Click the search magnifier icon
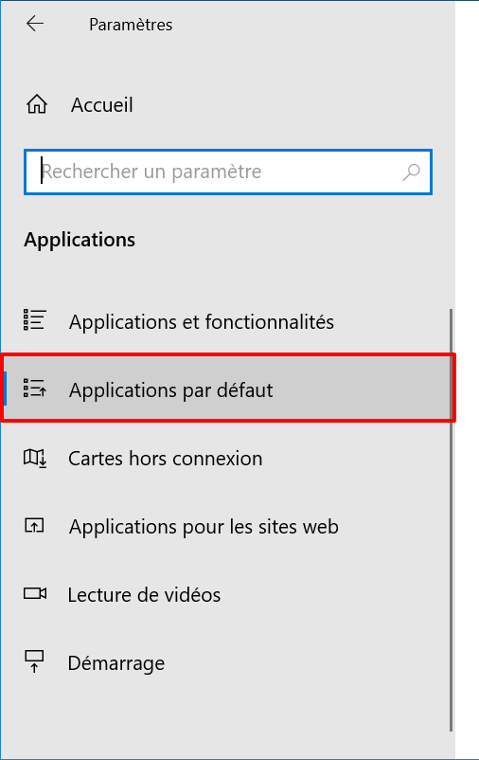 tap(411, 172)
